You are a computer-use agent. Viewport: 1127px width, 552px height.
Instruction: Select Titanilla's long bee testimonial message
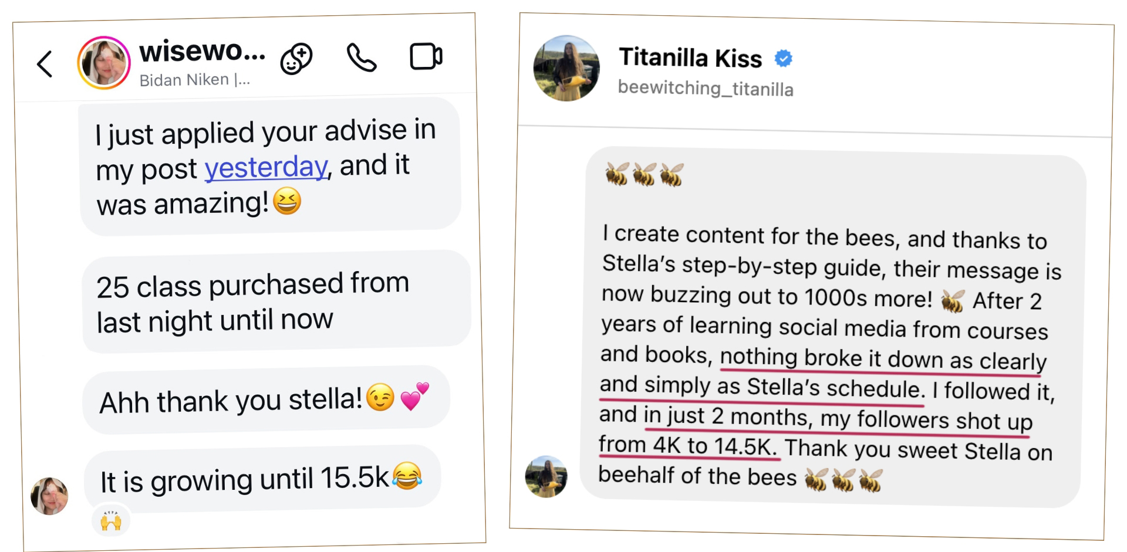[832, 329]
